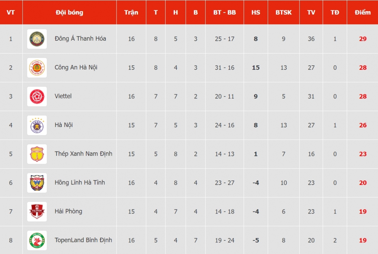Select TopenLand Bình Định team name
Image resolution: width=378 pixels, height=254 pixels.
pos(83,240)
